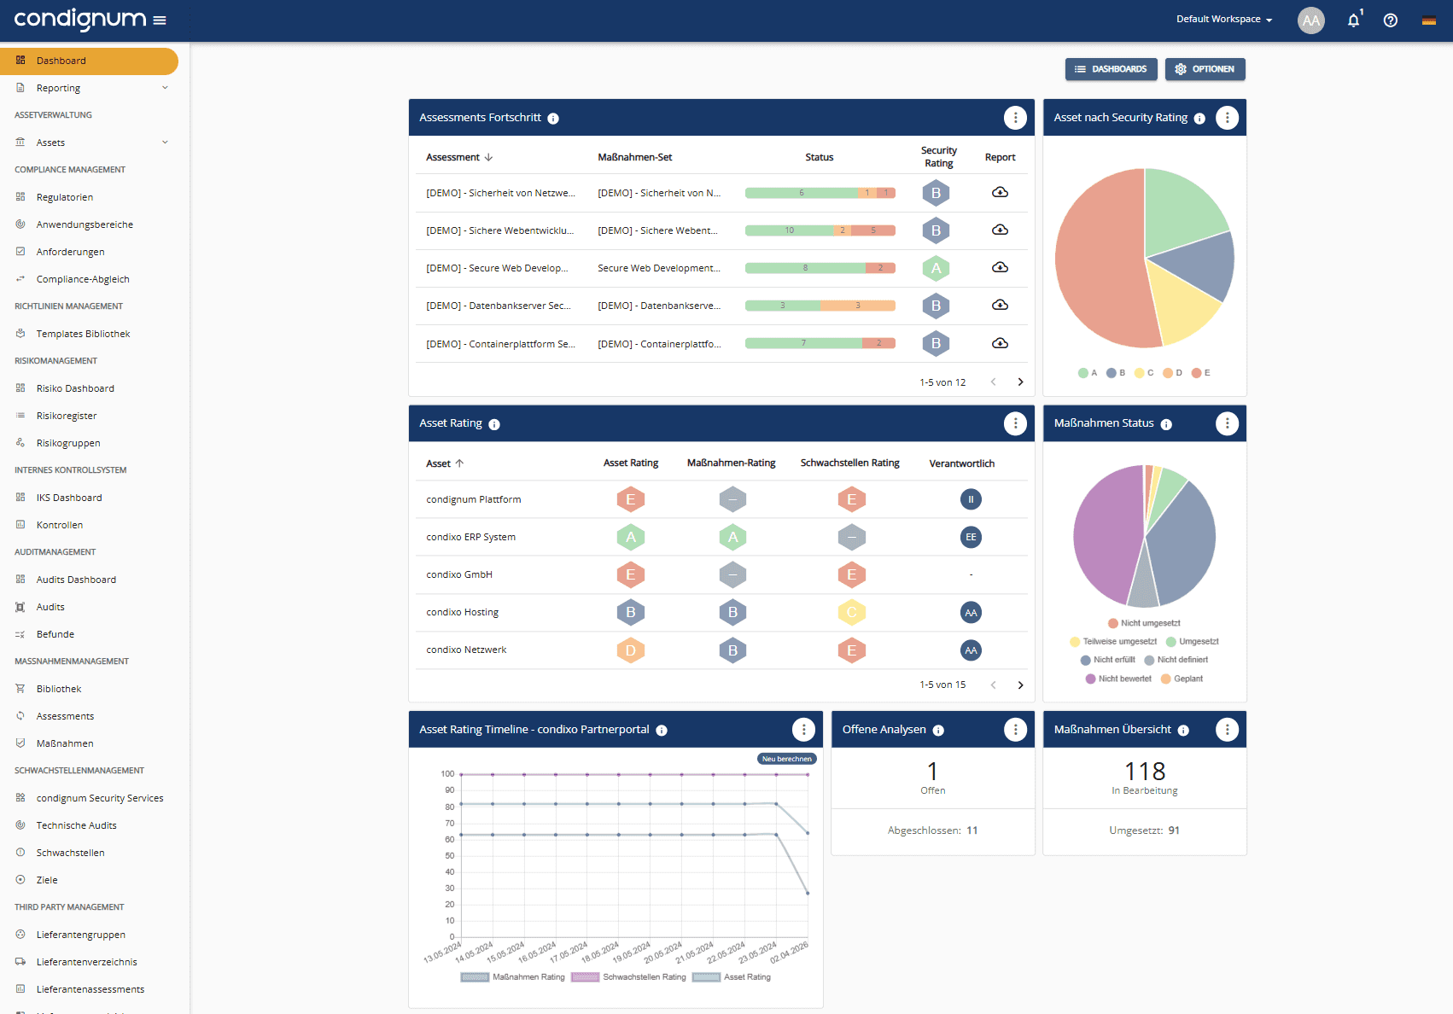Switch language via the German flag icon
1453x1014 pixels.
[x=1428, y=20]
